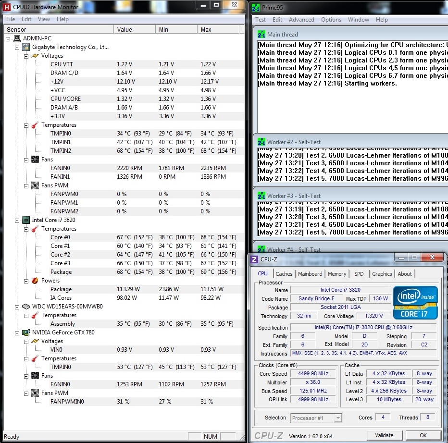Image resolution: width=448 pixels, height=443 pixels.
Task: Open HWMonitor Help menu
Action: (x=62, y=19)
